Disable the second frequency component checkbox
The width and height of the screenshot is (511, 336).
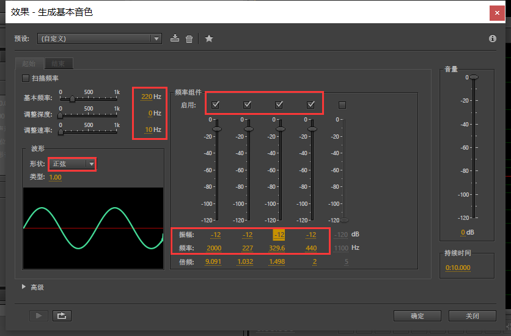point(247,105)
